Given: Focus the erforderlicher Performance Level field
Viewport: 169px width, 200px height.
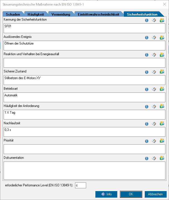Looking at the screenshot, I should click(x=80, y=185).
